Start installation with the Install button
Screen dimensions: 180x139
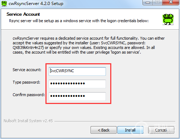(130, 130)
